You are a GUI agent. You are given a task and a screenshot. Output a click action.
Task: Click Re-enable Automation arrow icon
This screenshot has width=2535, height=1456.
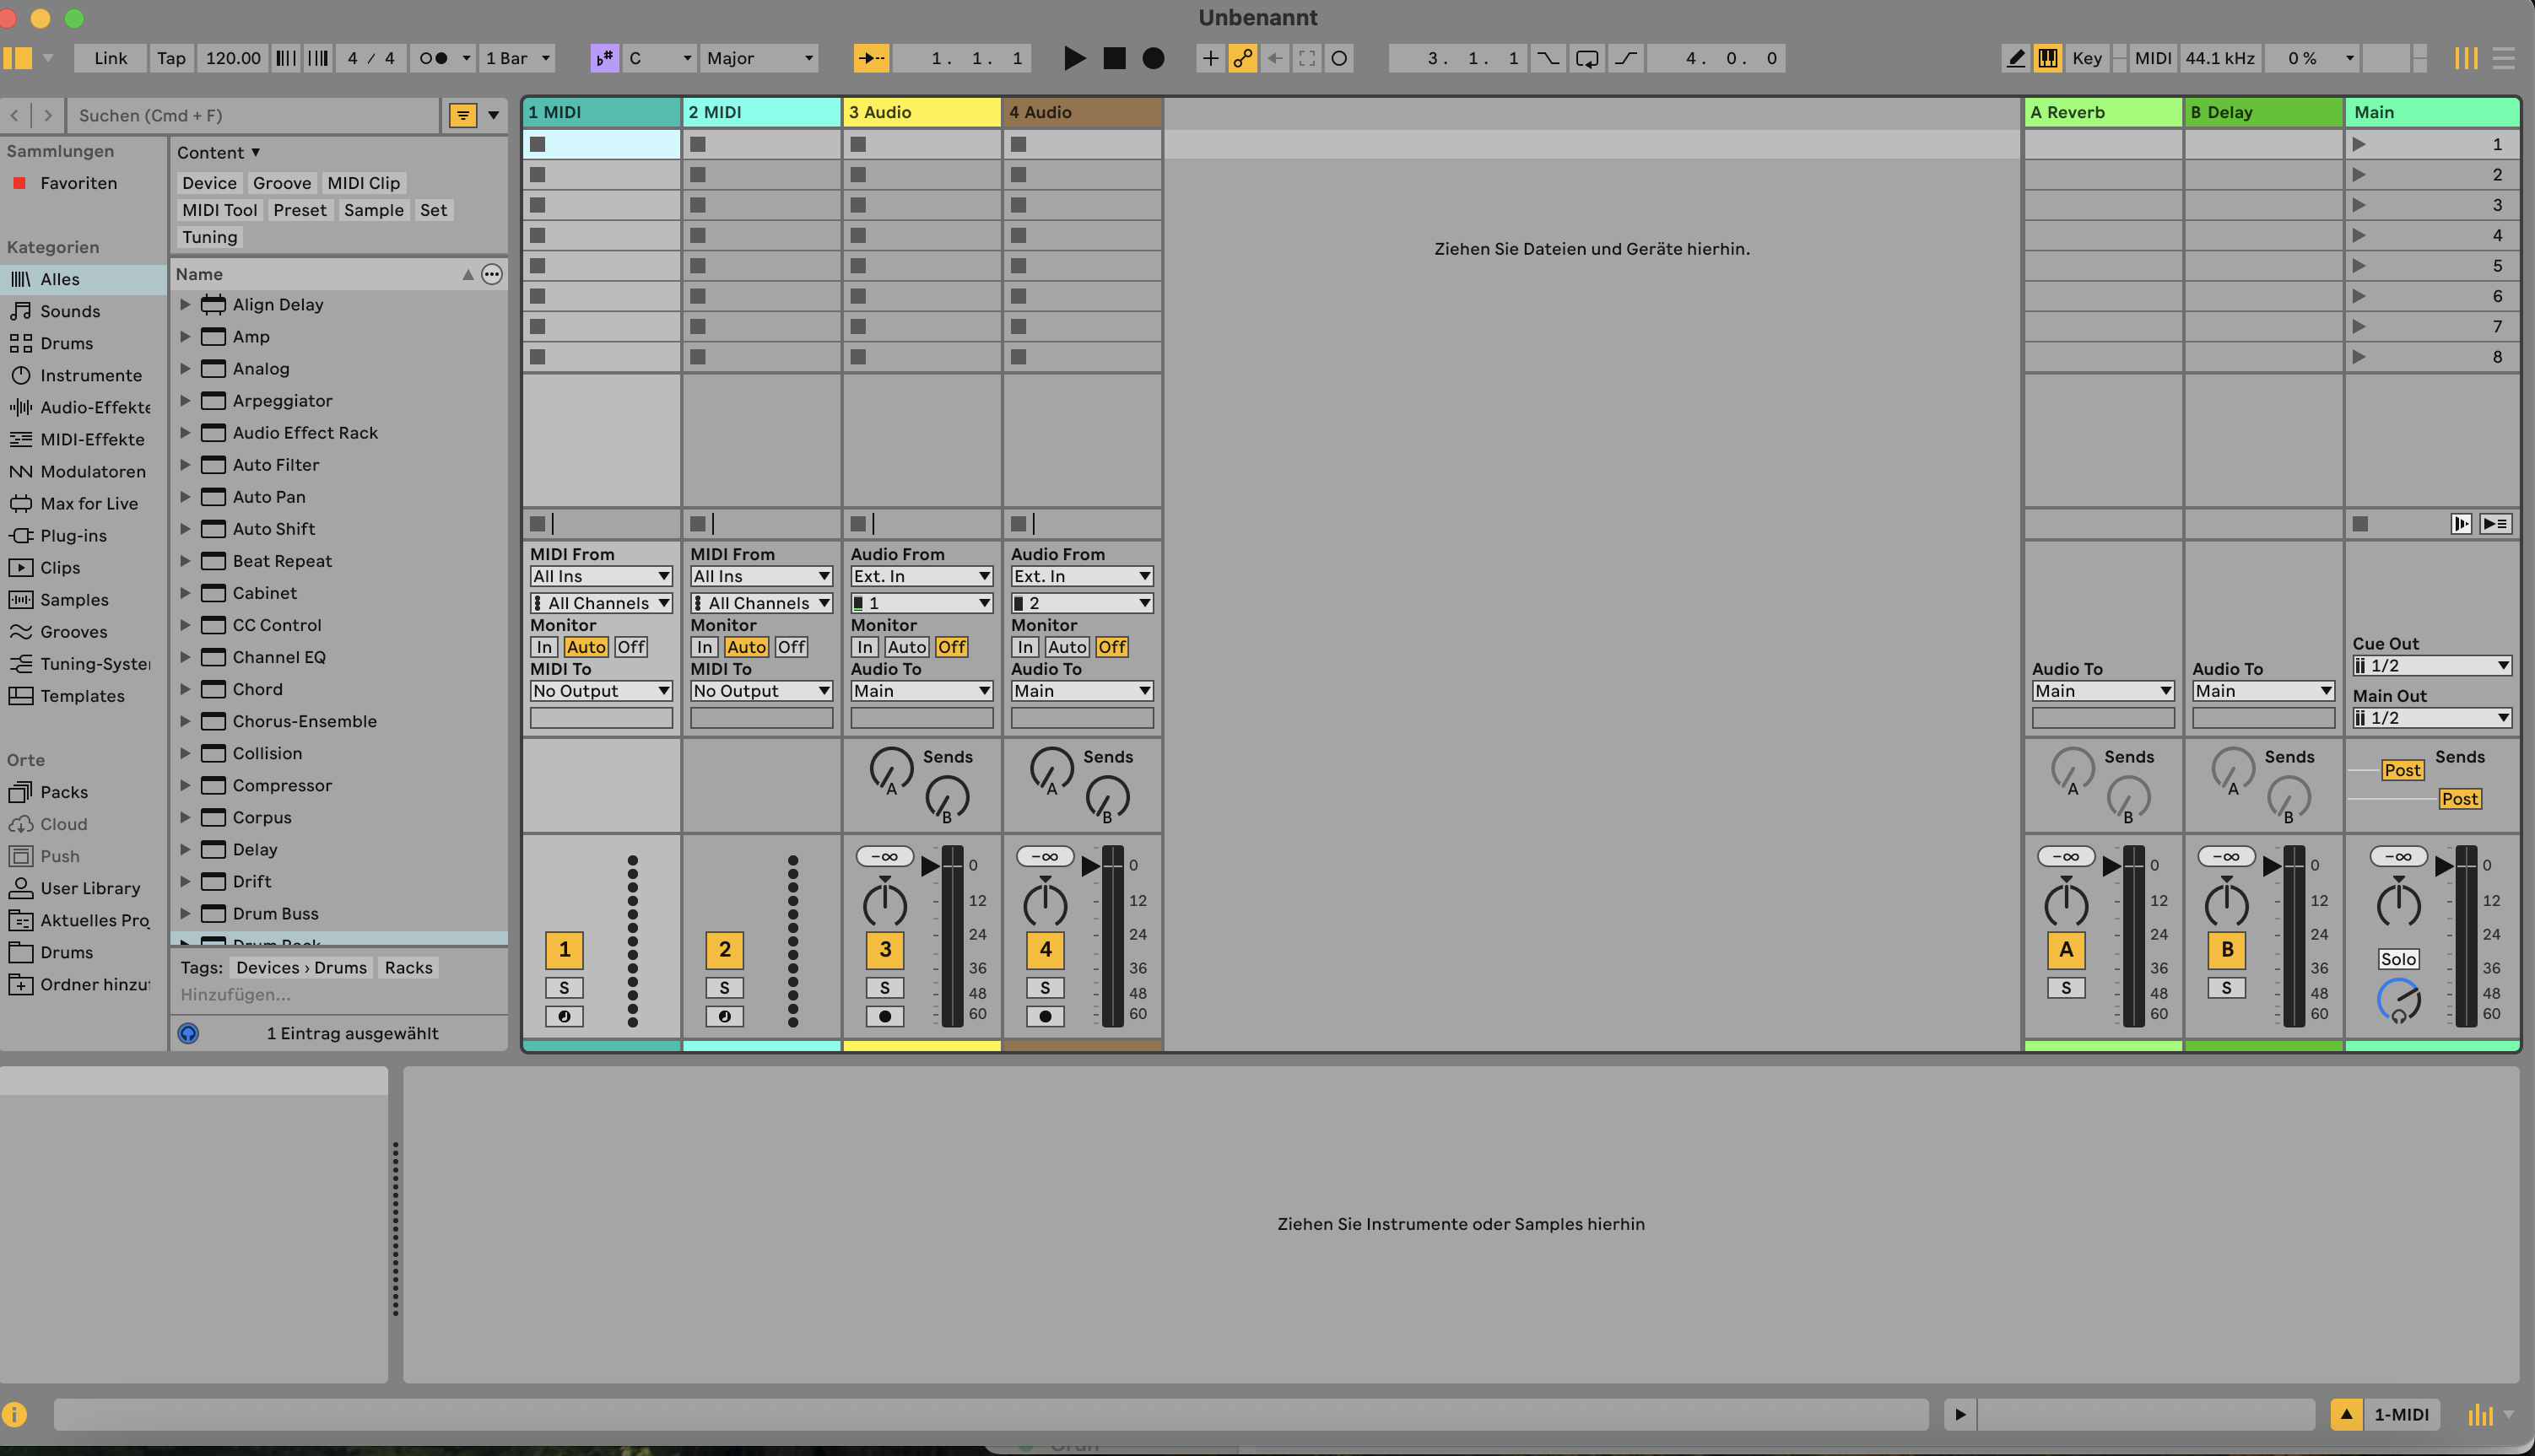tap(1274, 58)
